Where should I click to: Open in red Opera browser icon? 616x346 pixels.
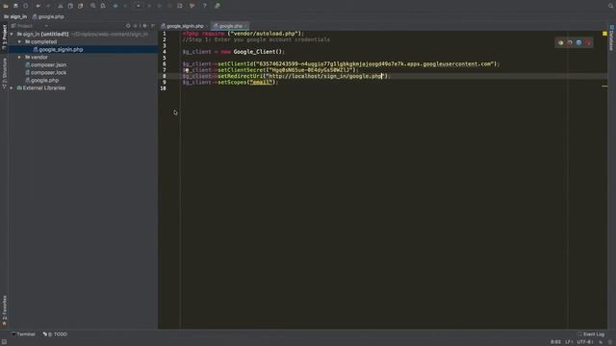[588, 42]
